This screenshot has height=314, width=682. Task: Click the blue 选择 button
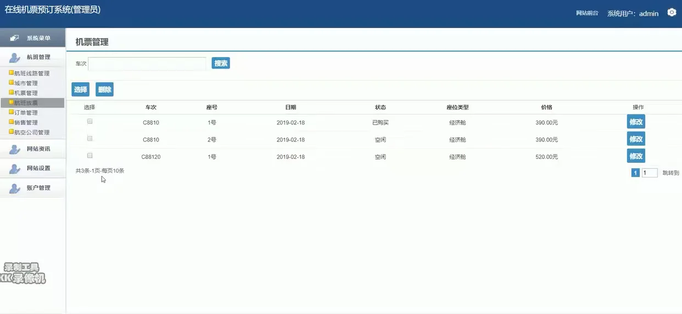pyautogui.click(x=80, y=89)
